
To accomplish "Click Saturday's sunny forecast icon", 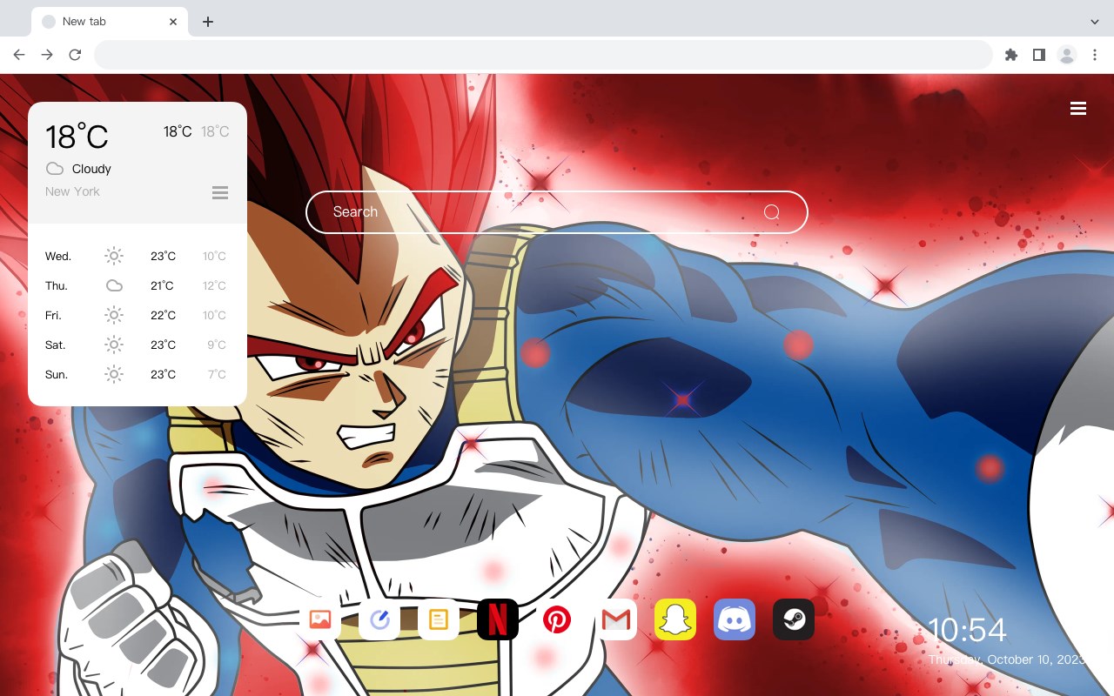I will 114,345.
